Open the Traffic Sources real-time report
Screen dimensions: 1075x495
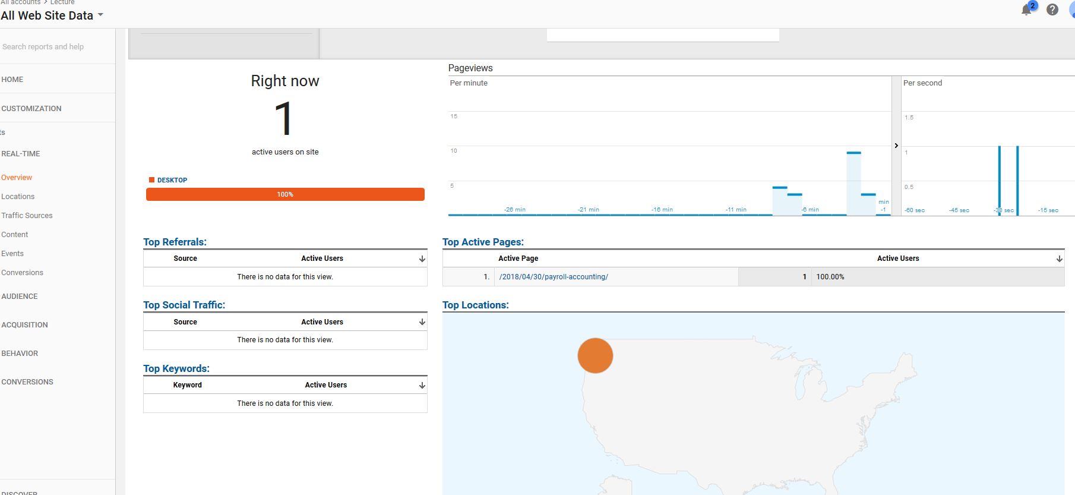27,215
